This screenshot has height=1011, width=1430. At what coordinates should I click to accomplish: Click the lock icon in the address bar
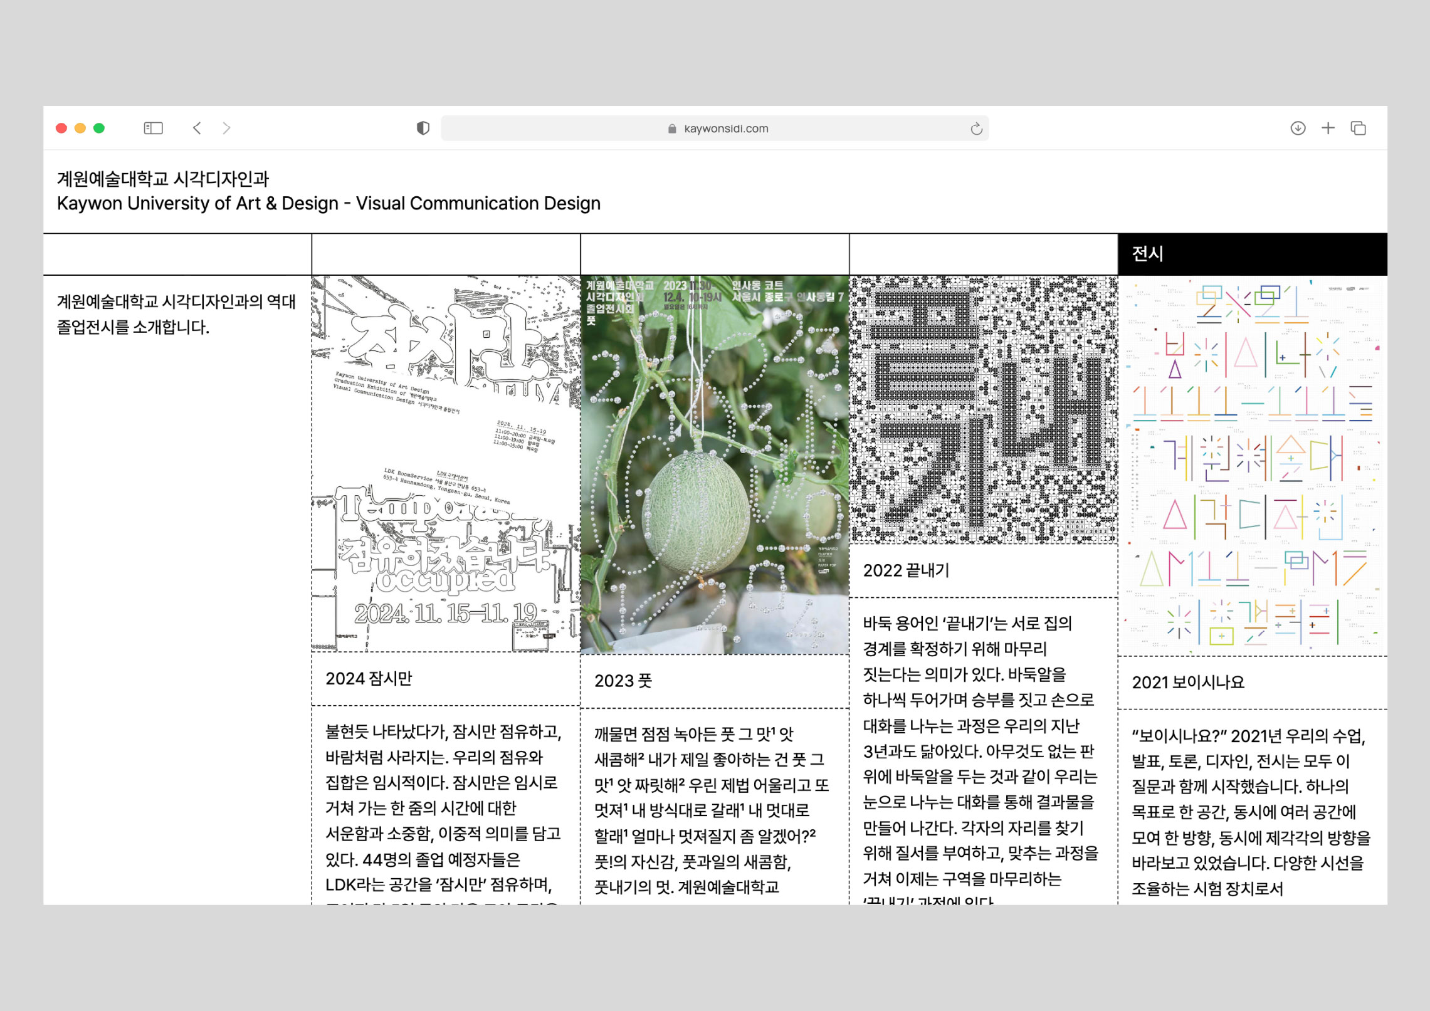point(672,129)
